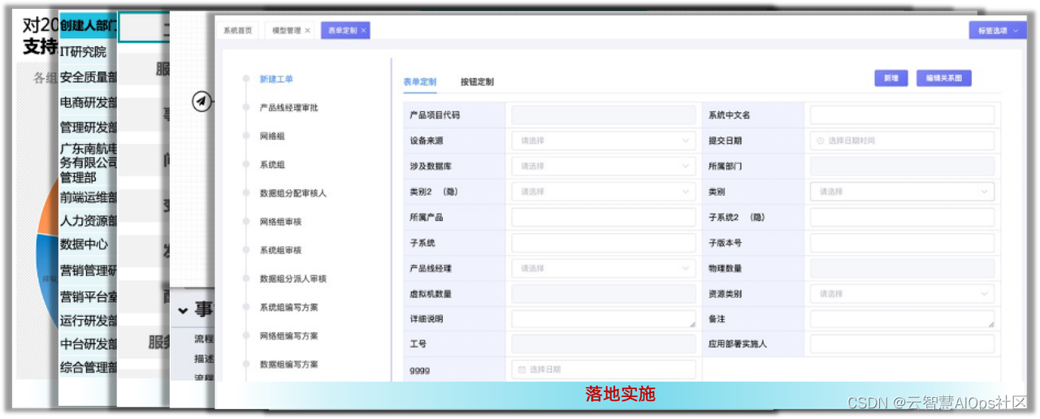This screenshot has width=1040, height=419.
Task: Select the 系统组编写方案 step
Action: [x=288, y=307]
